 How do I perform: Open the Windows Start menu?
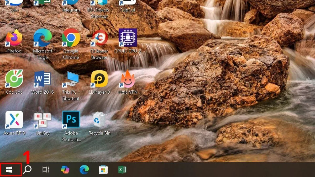click(x=9, y=170)
